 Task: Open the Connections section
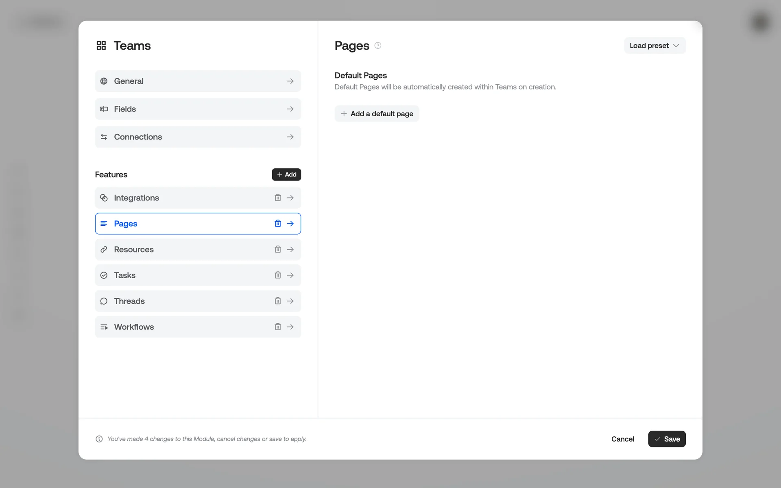pos(198,137)
